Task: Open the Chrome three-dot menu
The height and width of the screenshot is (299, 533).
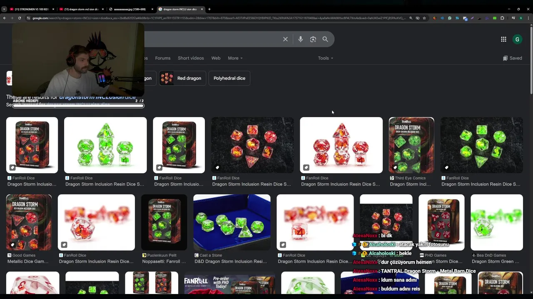Action: (528, 18)
